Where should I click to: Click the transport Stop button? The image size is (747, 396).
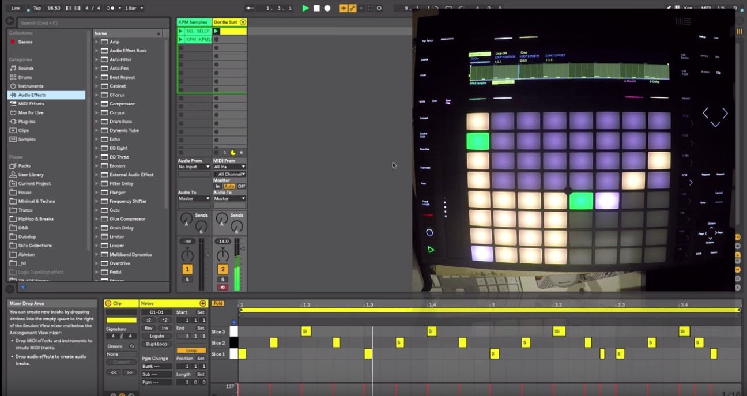(x=316, y=8)
